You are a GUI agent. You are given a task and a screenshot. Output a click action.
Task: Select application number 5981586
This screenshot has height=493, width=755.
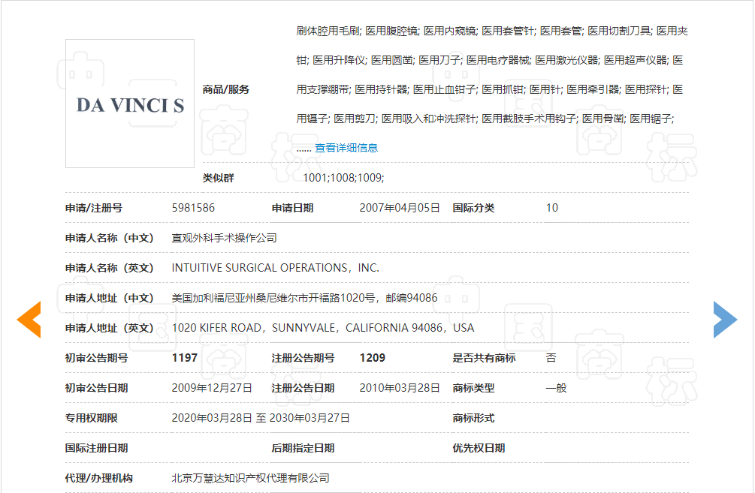pyautogui.click(x=193, y=208)
